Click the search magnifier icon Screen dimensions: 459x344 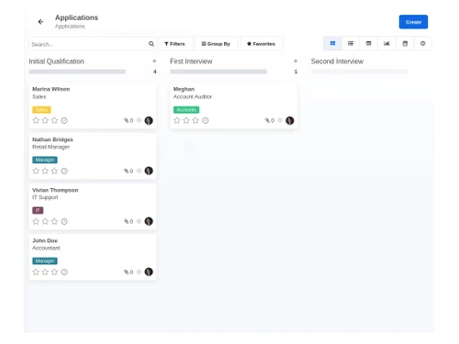151,44
